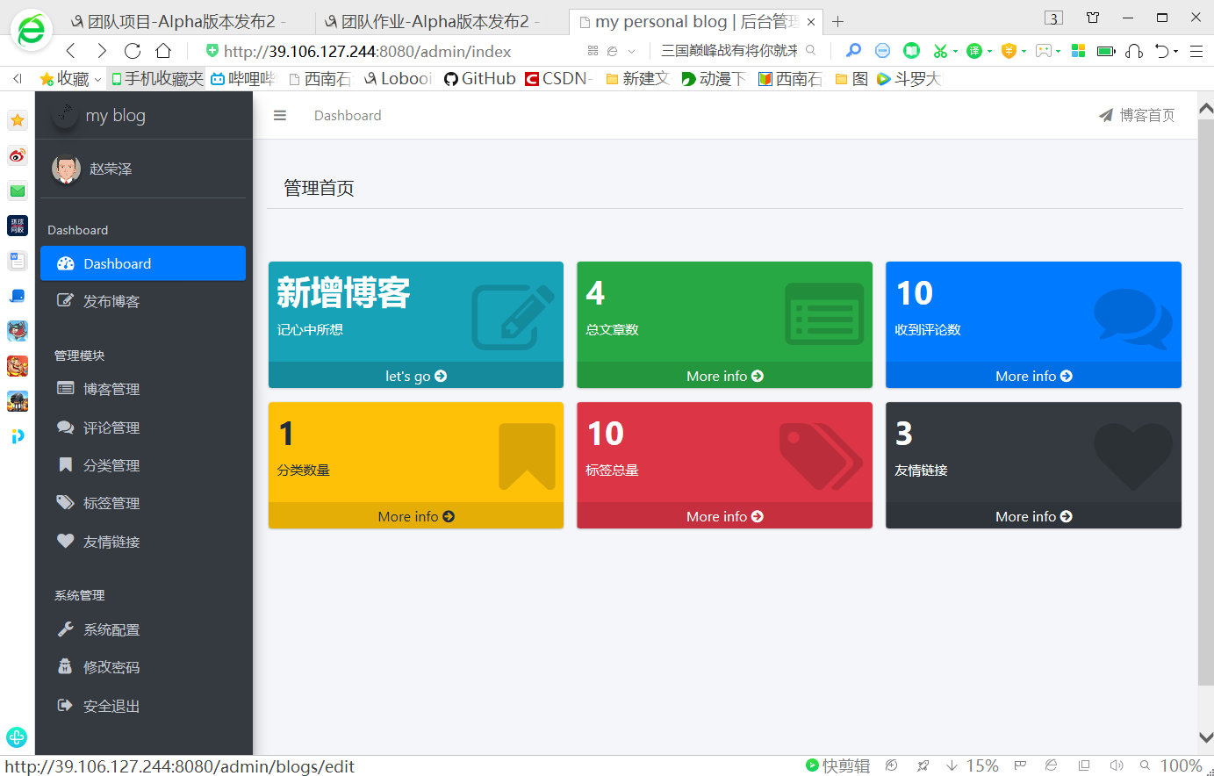
Task: Click the 评论管理 comment bubble icon
Action: 64,428
